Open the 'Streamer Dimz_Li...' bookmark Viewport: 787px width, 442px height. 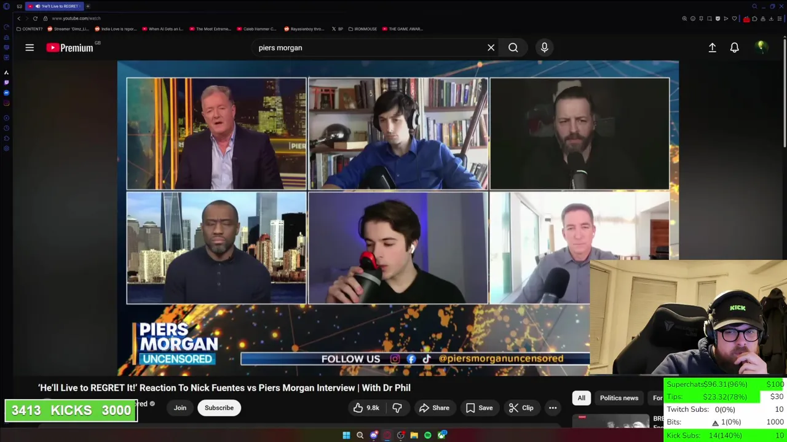(68, 29)
